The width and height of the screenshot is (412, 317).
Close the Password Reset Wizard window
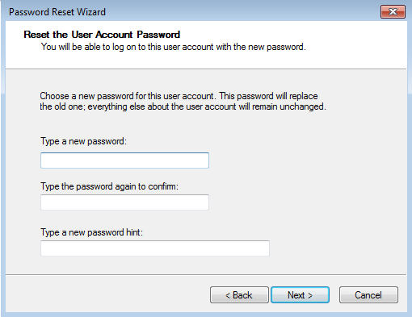393,12
